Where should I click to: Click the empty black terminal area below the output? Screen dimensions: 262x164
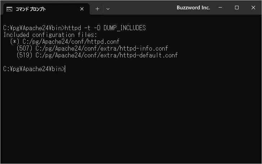pyautogui.click(x=131, y=118)
